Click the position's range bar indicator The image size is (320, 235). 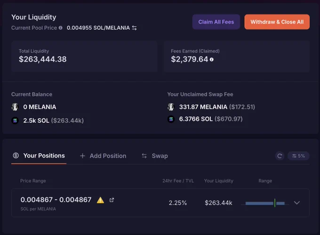(265, 203)
